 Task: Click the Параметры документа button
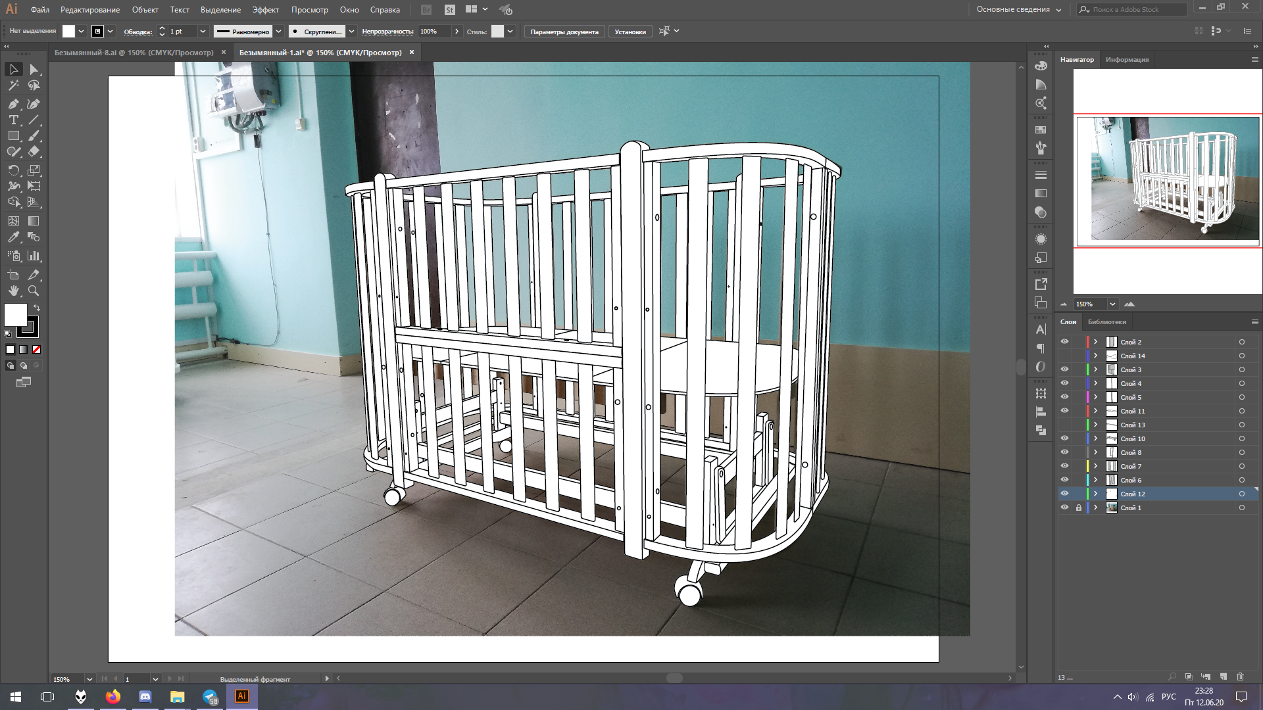564,32
